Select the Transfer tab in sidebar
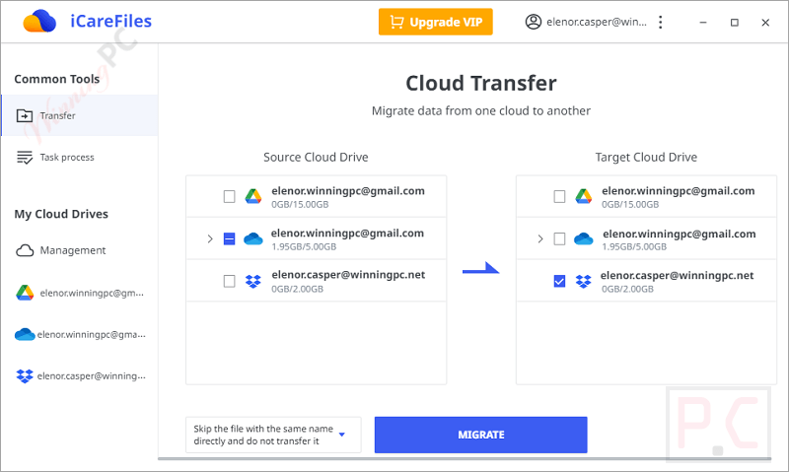This screenshot has height=472, width=789. click(x=80, y=115)
